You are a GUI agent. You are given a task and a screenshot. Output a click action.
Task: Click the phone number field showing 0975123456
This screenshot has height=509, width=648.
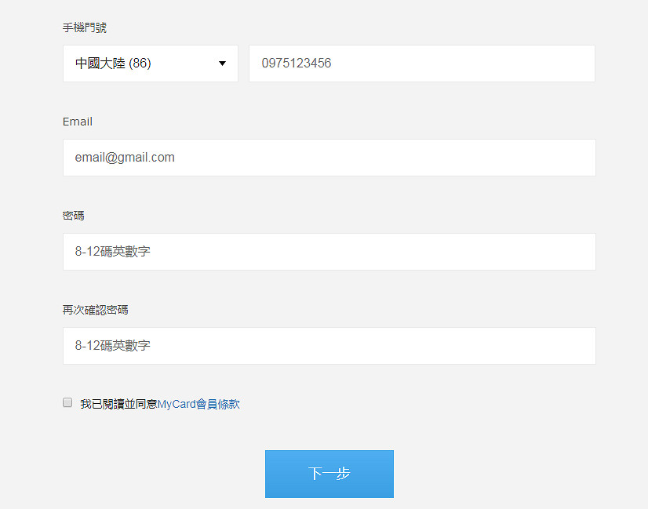coord(421,64)
